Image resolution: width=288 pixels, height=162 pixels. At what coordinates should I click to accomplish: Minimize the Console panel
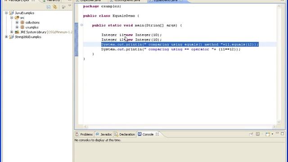pos(277,133)
